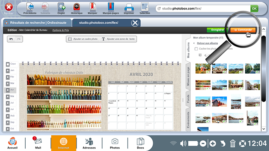Open the Options & Prix link
The height and width of the screenshot is (151, 269).
60,30
